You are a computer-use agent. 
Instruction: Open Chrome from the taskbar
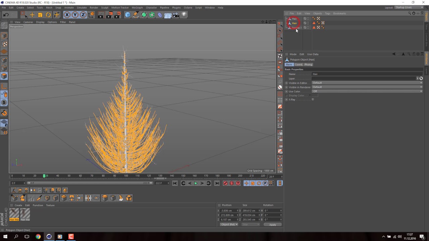[x=38, y=237]
